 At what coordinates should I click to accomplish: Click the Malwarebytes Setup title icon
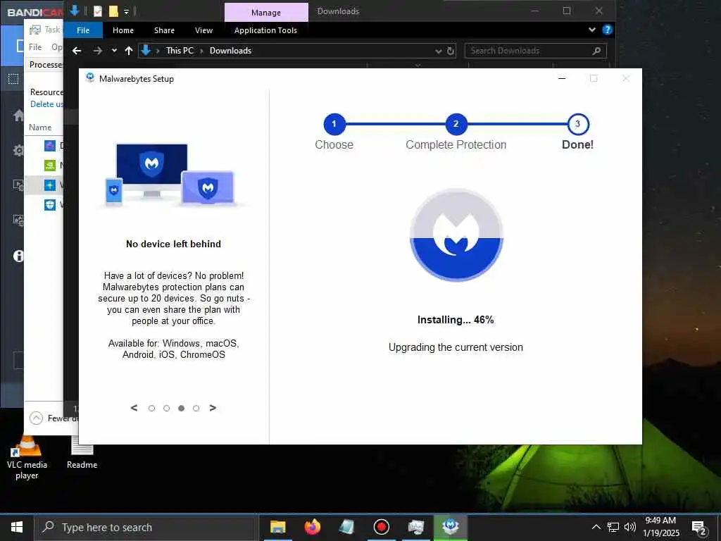(91, 77)
